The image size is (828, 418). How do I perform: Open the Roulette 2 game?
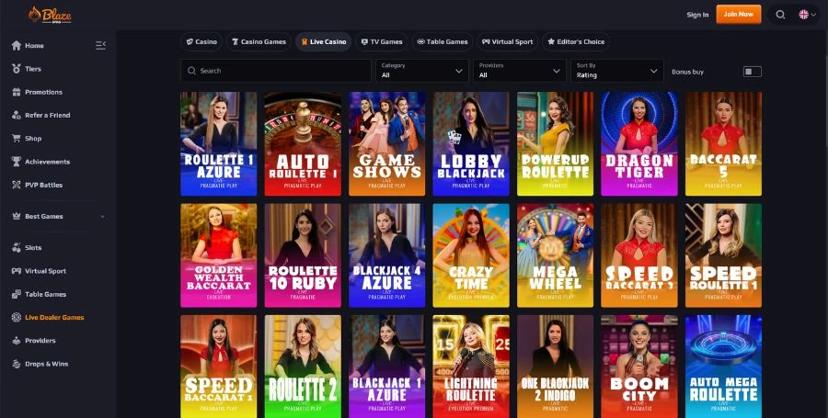(x=303, y=367)
